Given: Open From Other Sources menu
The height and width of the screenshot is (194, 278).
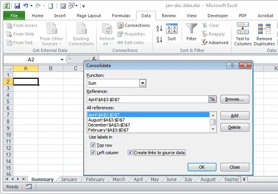Looking at the screenshot, I should 51,34.
